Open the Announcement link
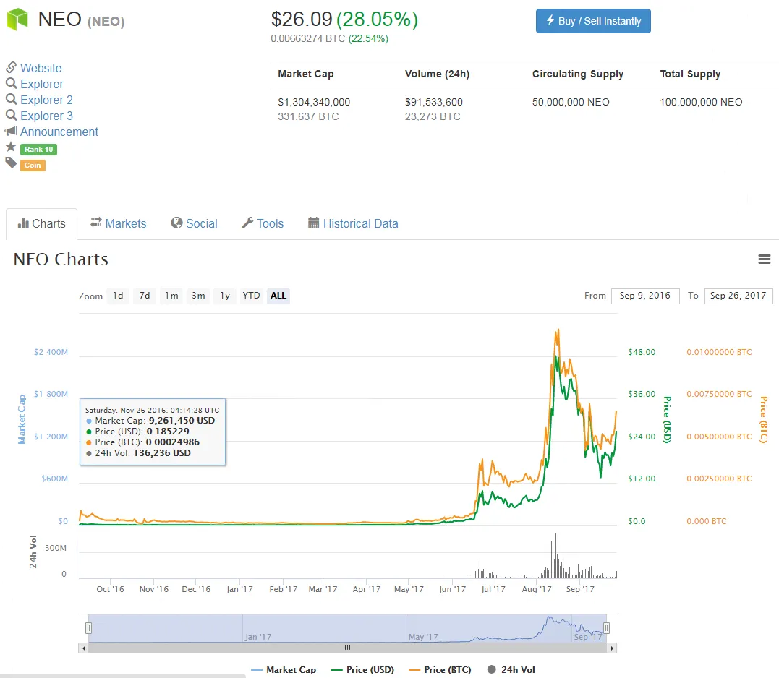Screen dimensions: 779x678 pos(59,132)
